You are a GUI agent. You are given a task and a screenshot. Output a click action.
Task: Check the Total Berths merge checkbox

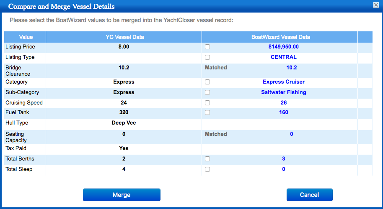[x=207, y=159]
